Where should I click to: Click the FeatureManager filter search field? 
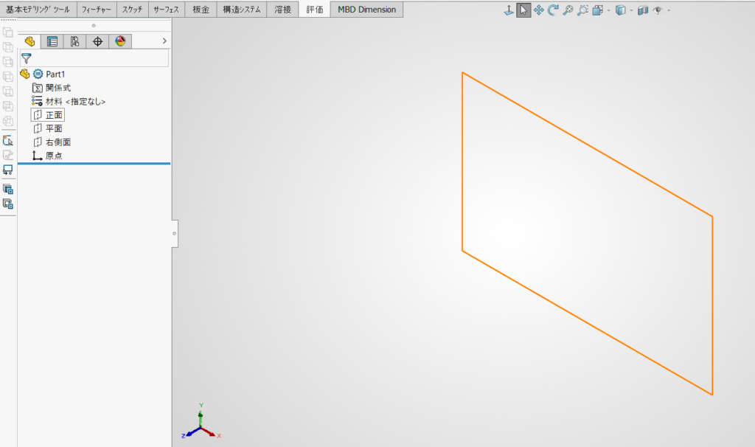click(x=96, y=57)
